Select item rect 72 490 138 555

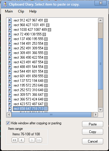[x=30, y=34]
